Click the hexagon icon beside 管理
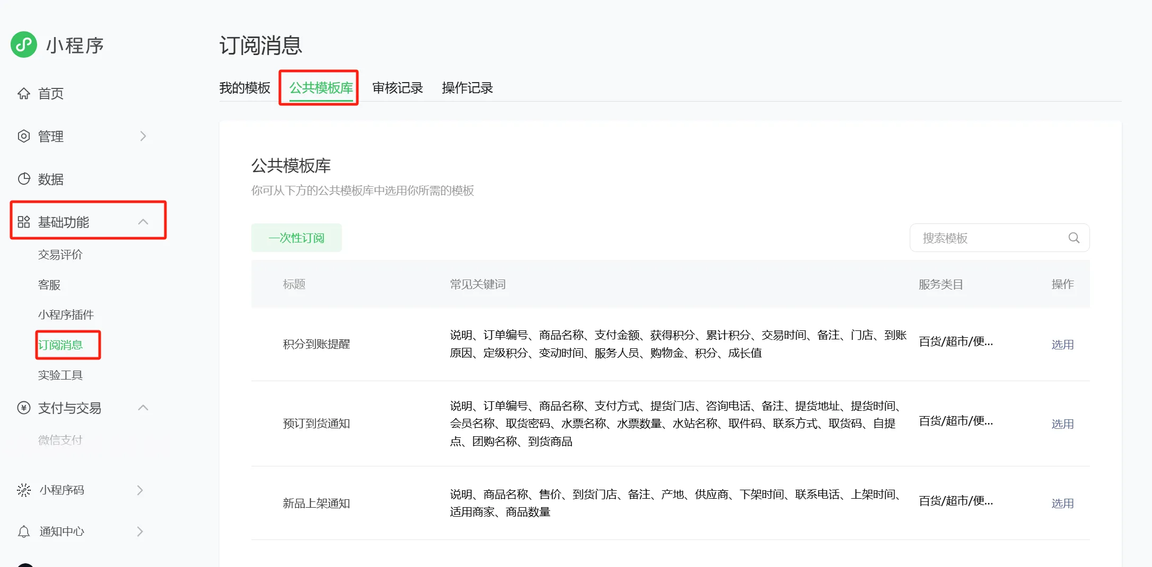The height and width of the screenshot is (567, 1152). pyautogui.click(x=24, y=136)
